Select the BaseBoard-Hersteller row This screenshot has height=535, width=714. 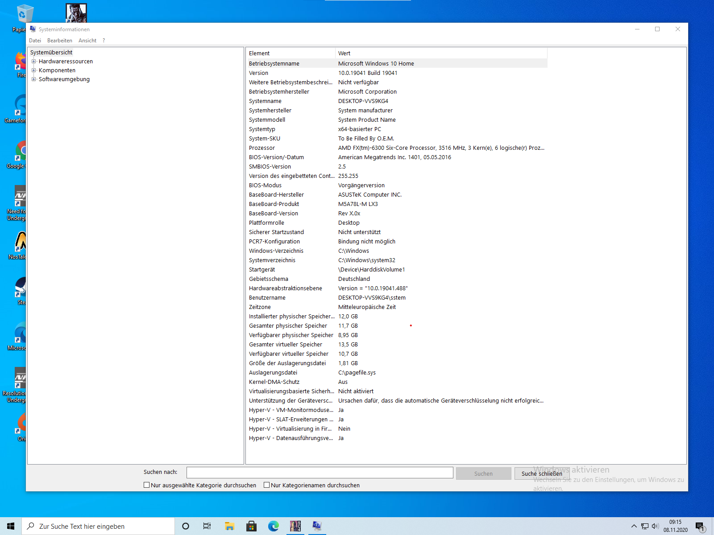click(x=397, y=194)
